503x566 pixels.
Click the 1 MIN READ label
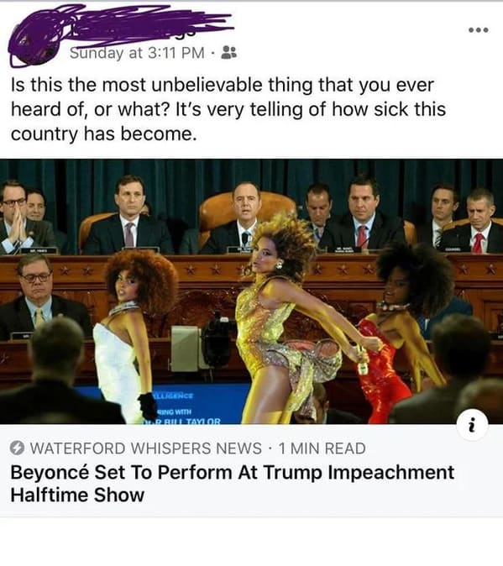pyautogui.click(x=322, y=448)
